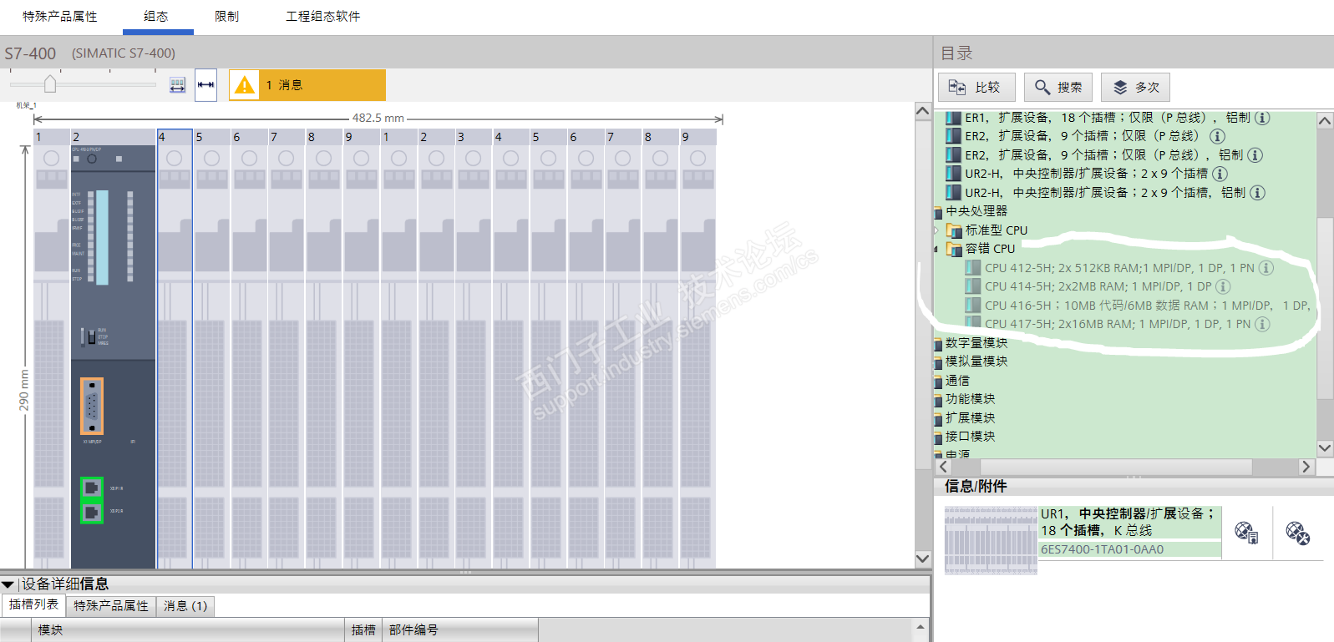Click the 插槽 column header
The image size is (1334, 642).
(x=363, y=630)
